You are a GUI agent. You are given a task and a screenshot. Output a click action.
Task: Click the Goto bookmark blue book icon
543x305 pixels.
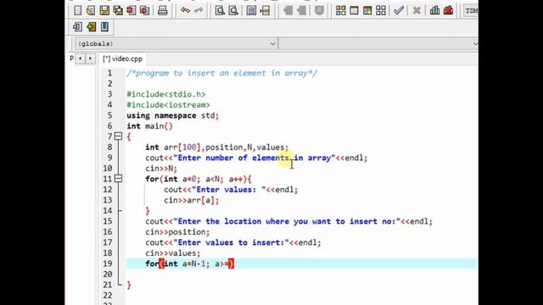click(x=104, y=26)
